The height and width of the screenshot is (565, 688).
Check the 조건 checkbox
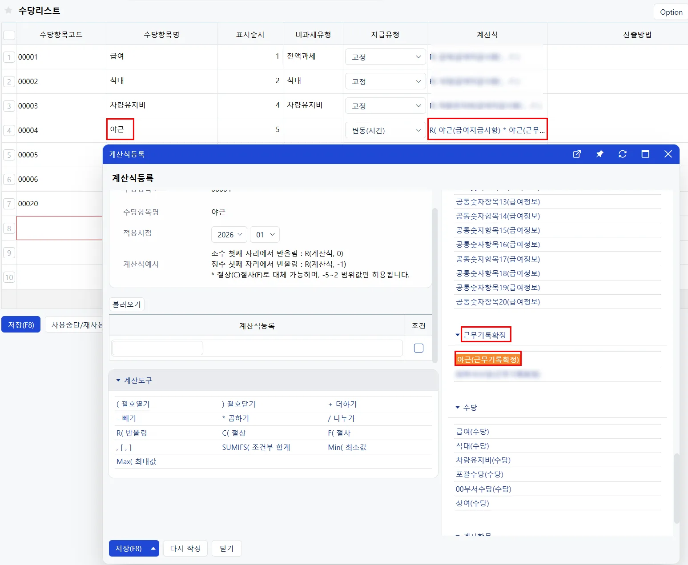coord(418,348)
